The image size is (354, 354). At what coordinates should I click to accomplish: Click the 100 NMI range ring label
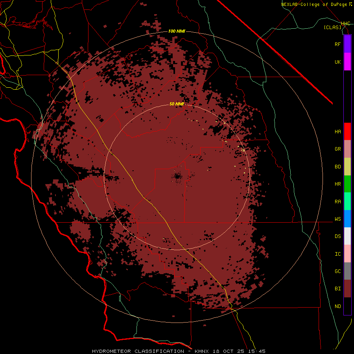177,31
